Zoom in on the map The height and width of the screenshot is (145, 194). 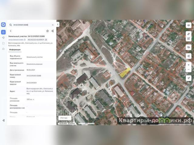189,65
